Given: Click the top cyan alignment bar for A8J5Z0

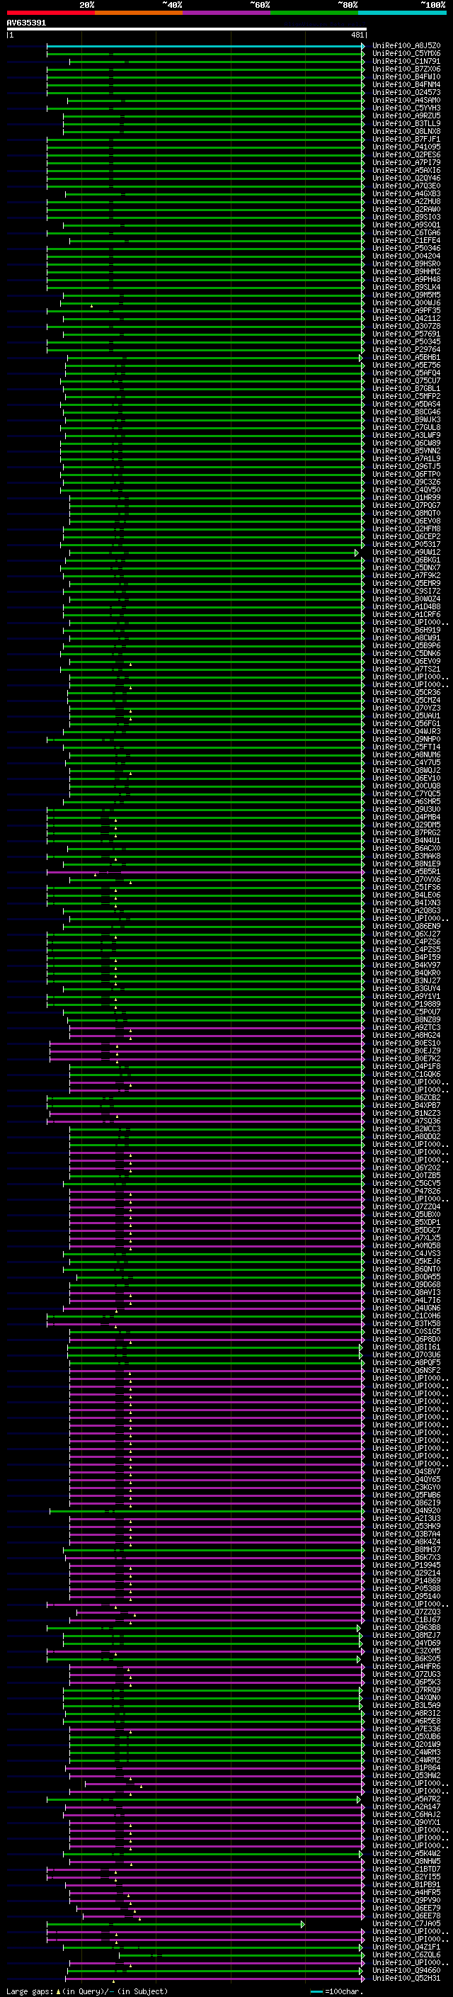Looking at the screenshot, I should (x=205, y=46).
